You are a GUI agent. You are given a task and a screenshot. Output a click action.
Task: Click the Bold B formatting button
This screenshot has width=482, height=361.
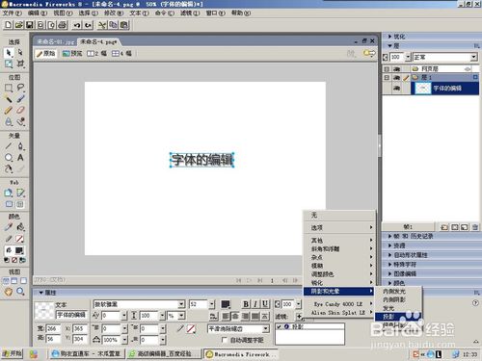tap(246, 304)
